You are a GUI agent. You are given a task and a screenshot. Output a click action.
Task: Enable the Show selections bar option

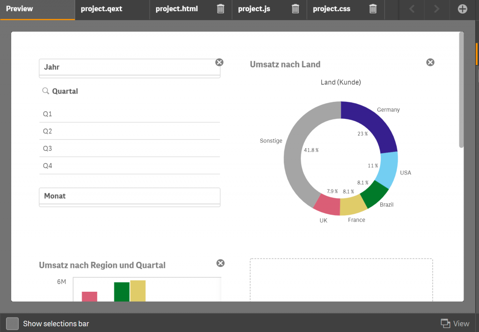(12, 323)
